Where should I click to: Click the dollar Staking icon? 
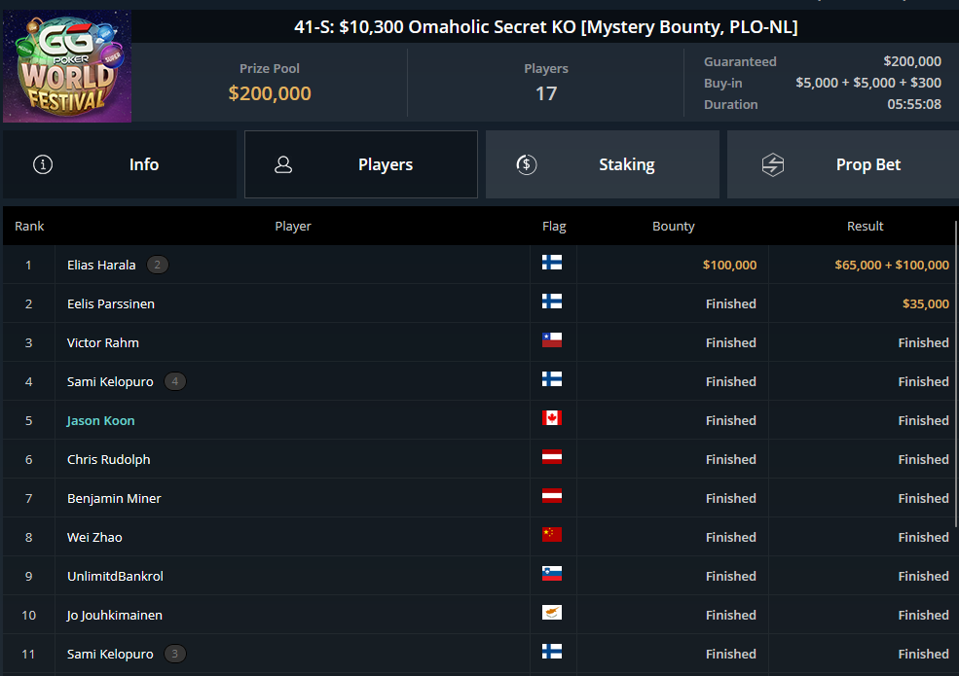click(526, 164)
